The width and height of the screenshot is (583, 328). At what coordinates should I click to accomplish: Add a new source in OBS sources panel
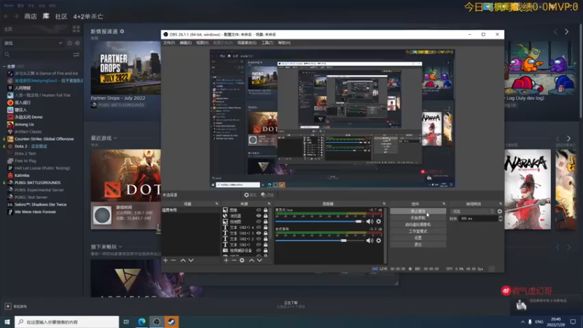[226, 260]
